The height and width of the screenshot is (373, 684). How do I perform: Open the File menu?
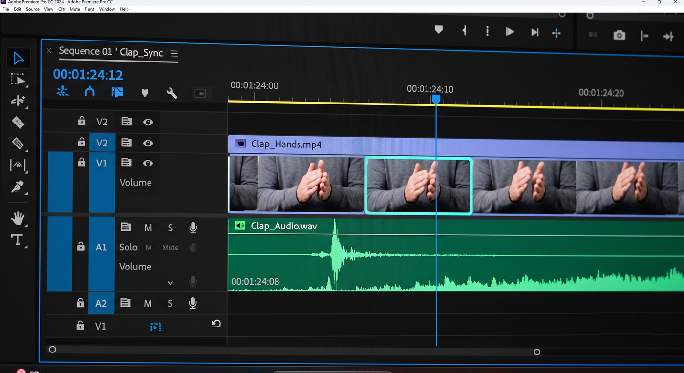6,9
